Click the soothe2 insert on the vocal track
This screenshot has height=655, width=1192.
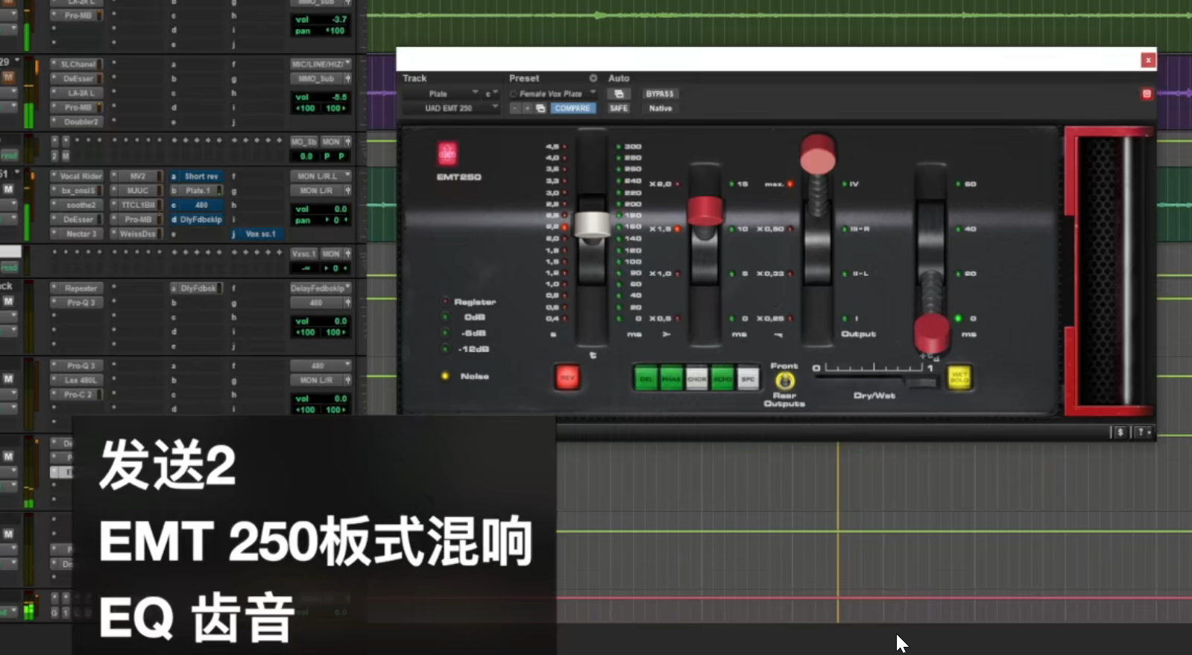tap(81, 205)
